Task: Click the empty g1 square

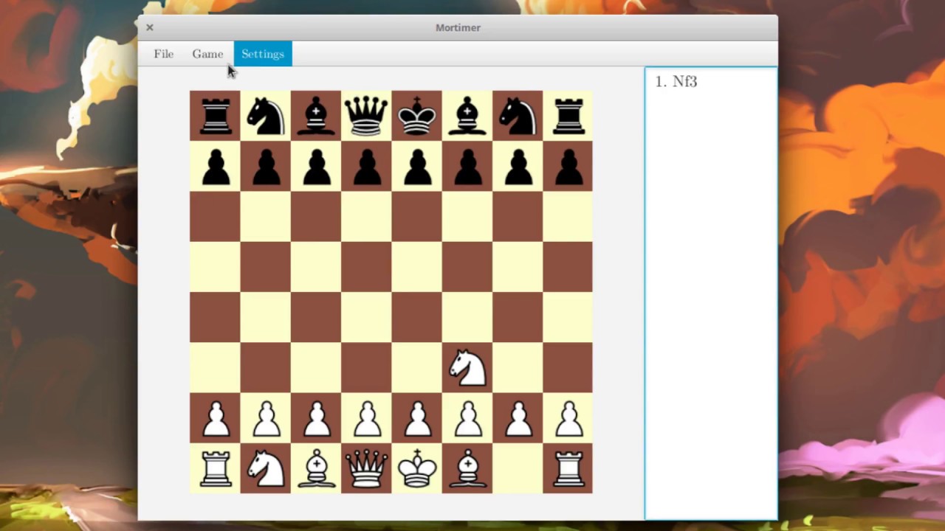Action: 518,468
